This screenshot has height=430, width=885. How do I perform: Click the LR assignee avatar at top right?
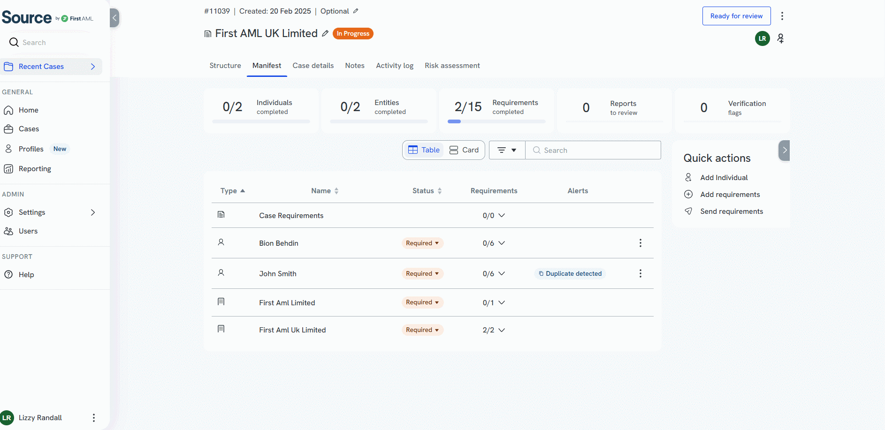click(x=763, y=38)
